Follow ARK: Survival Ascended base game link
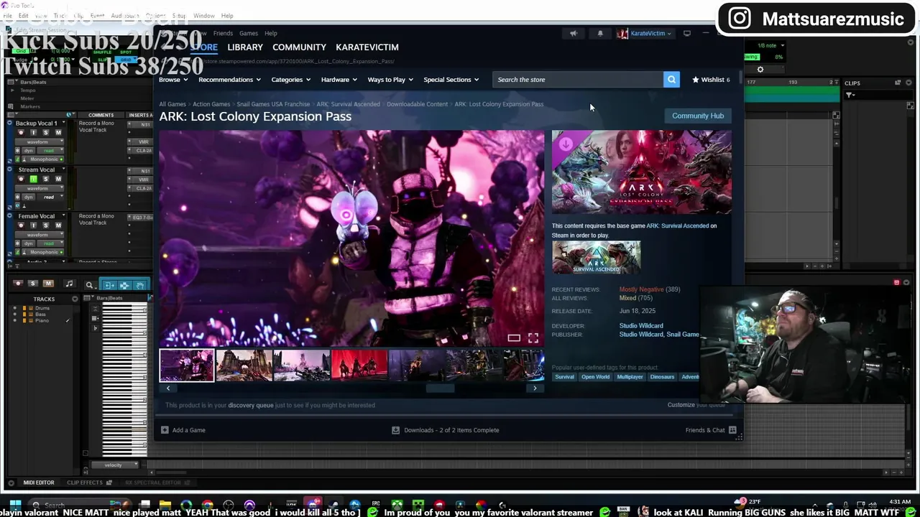920x517 pixels. [x=677, y=225]
